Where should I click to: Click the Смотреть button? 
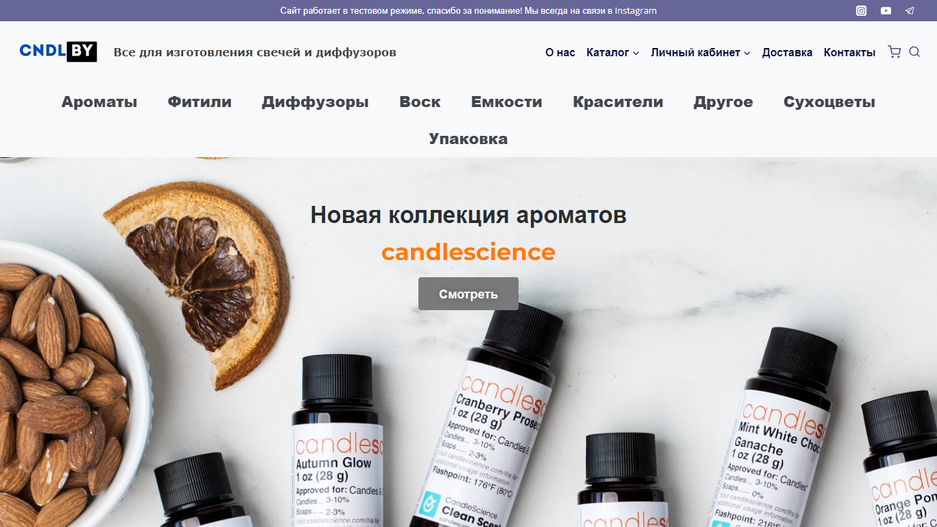point(468,294)
